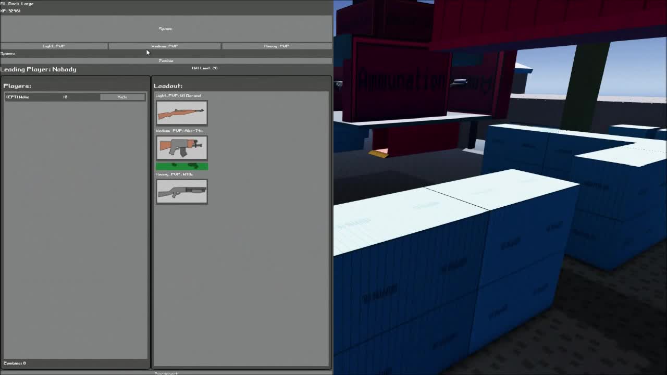This screenshot has height=375, width=667.
Task: Click the Players panel header
Action: tap(17, 86)
